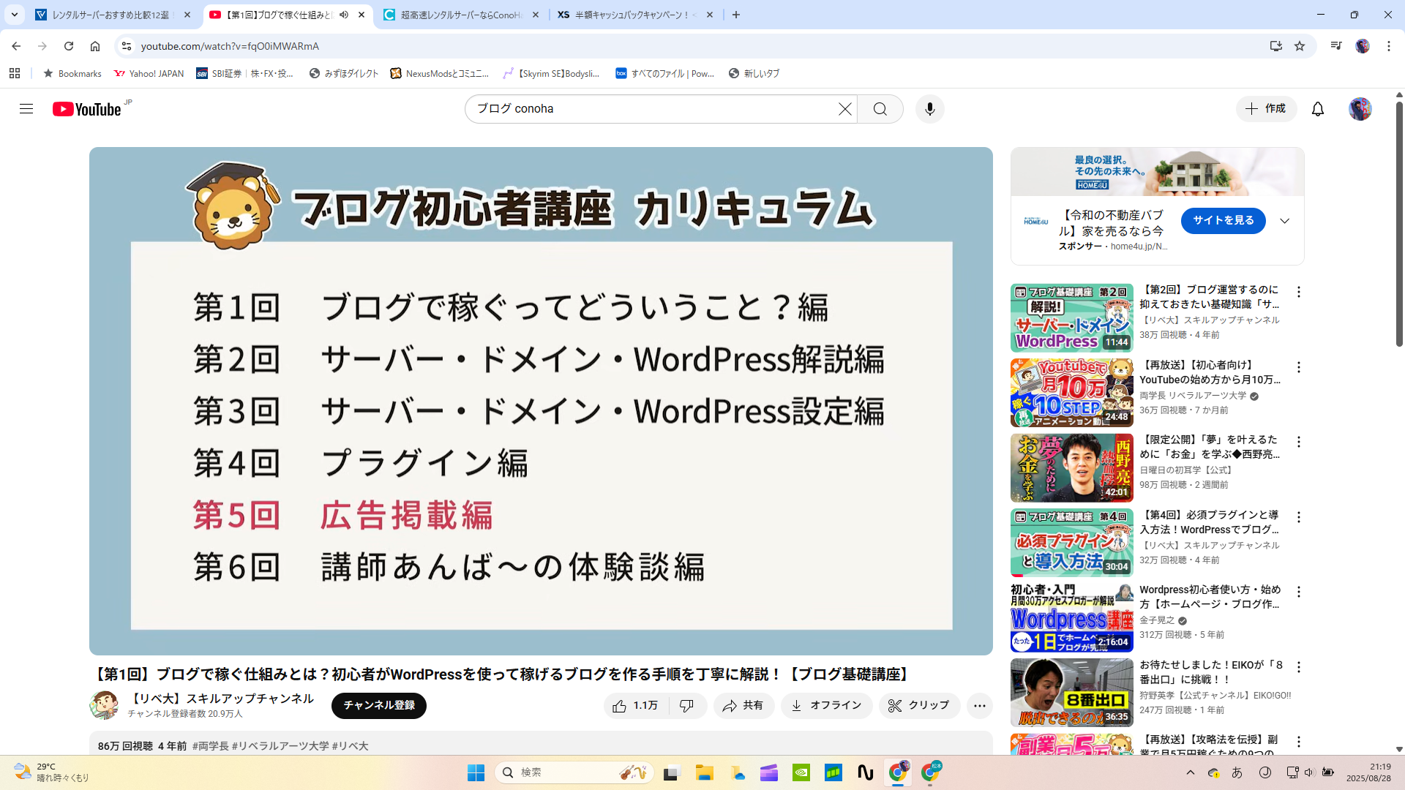Dislike the video with thumbs down
This screenshot has width=1405, height=790.
click(x=686, y=705)
